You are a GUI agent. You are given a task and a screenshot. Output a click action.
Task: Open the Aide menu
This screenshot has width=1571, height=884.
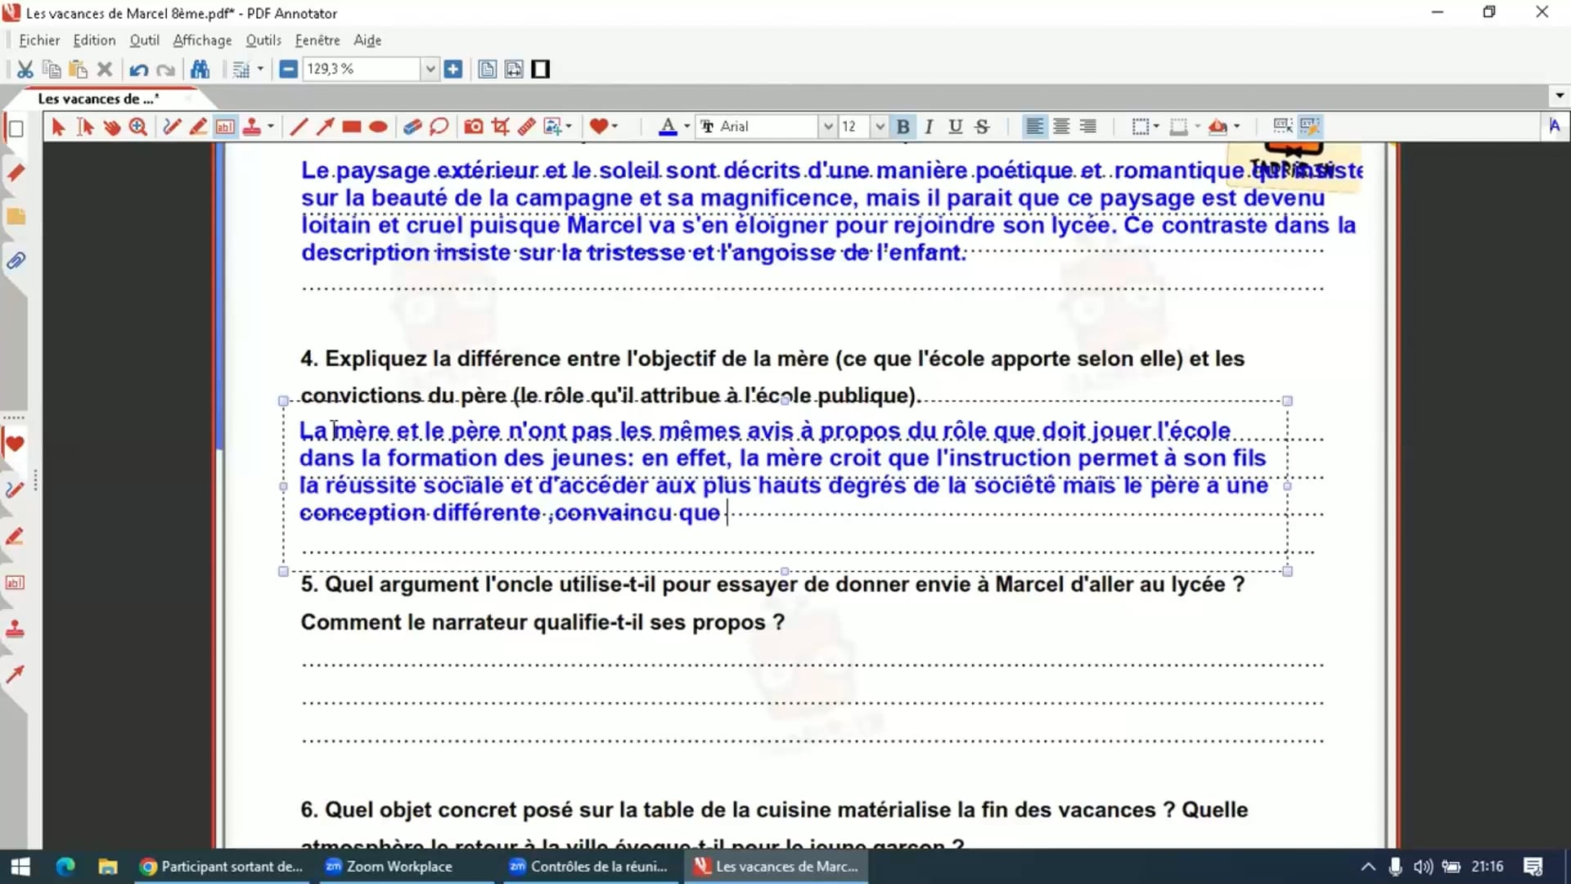point(367,40)
